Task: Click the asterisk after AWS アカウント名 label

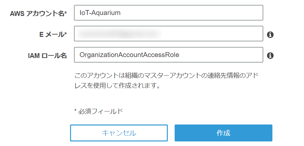Action: 65,13
